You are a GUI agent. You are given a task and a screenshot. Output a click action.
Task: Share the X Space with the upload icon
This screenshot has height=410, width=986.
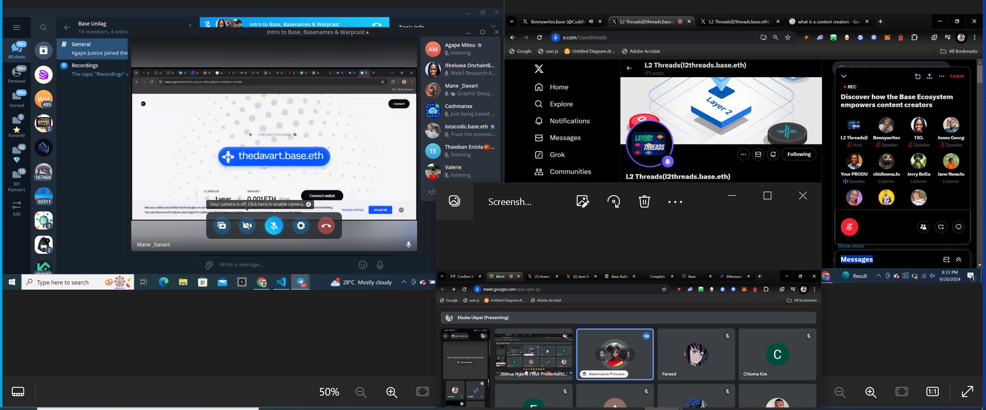[x=930, y=76]
